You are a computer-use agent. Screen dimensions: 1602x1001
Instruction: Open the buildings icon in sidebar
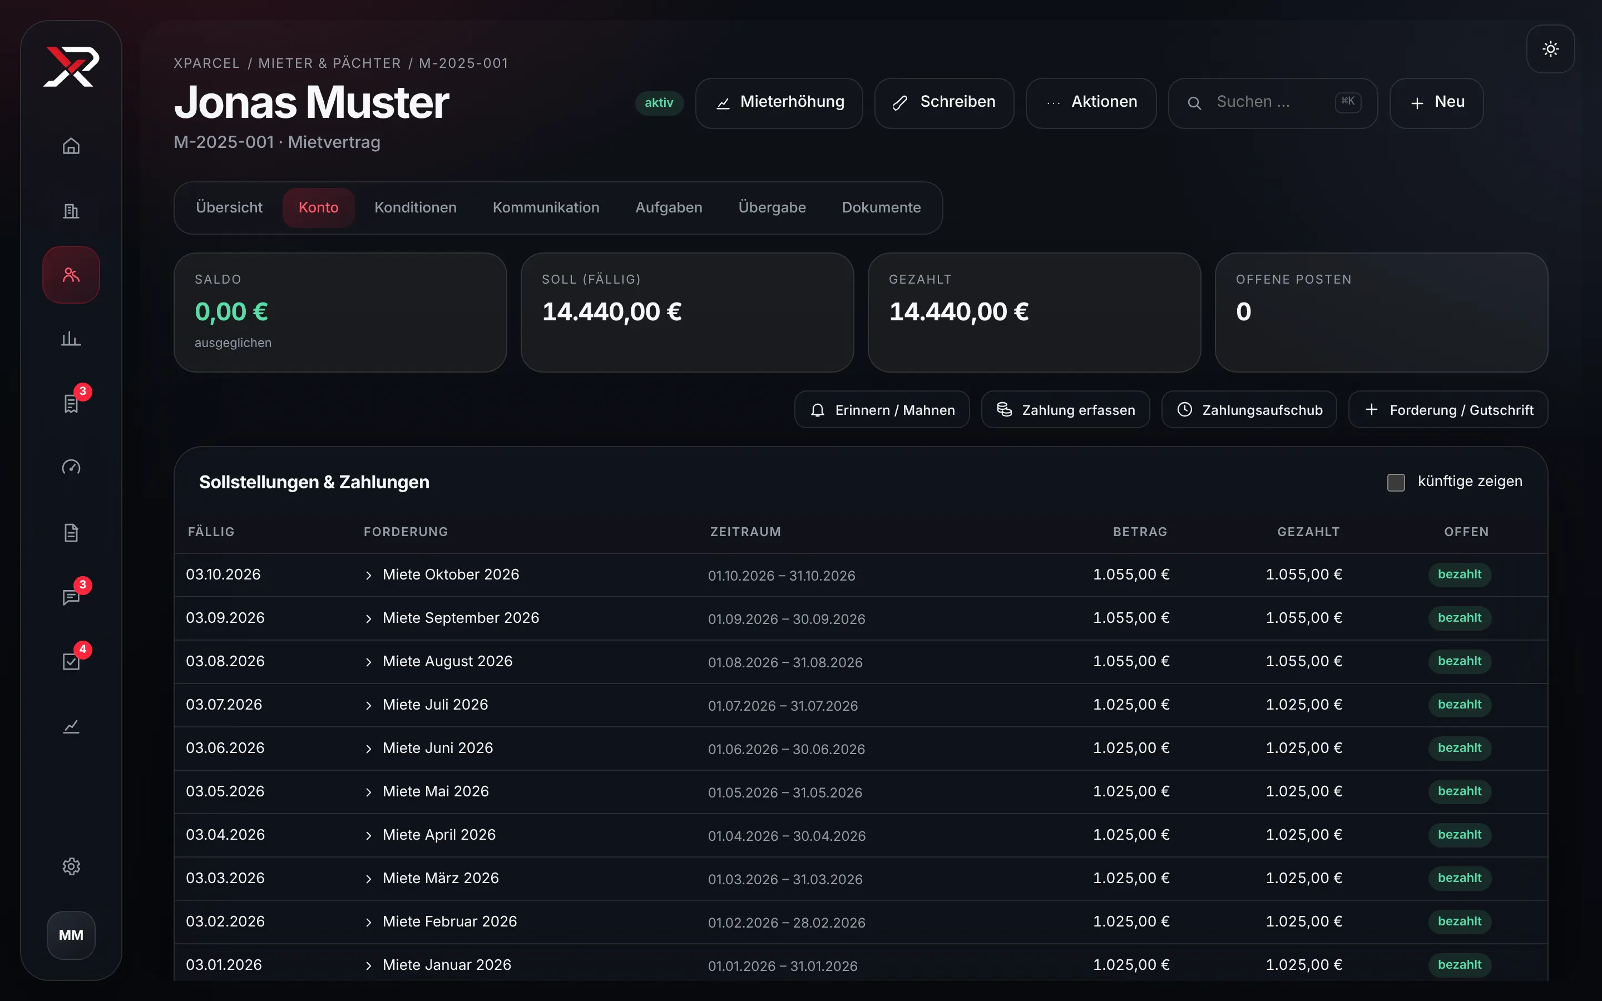pyautogui.click(x=72, y=211)
